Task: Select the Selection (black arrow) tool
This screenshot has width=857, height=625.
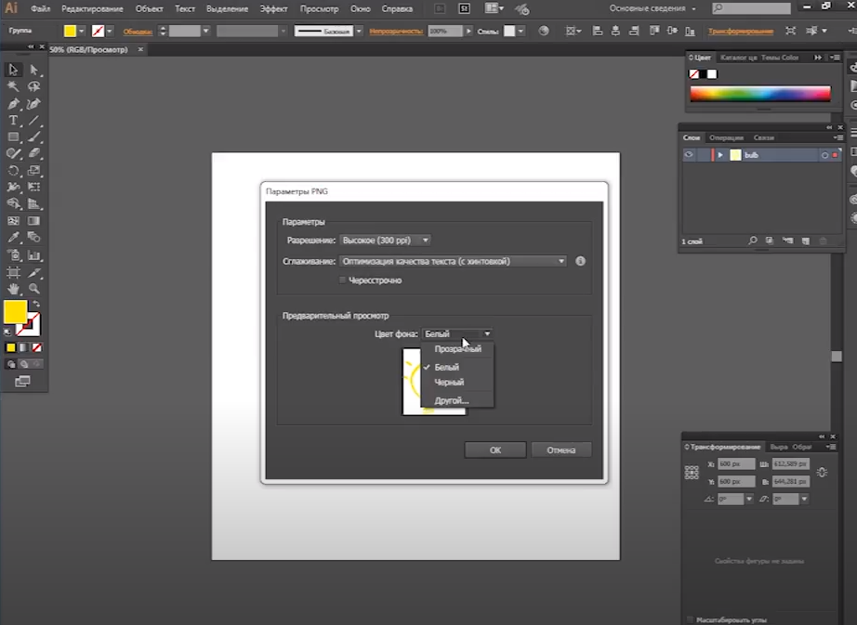Action: (x=13, y=70)
